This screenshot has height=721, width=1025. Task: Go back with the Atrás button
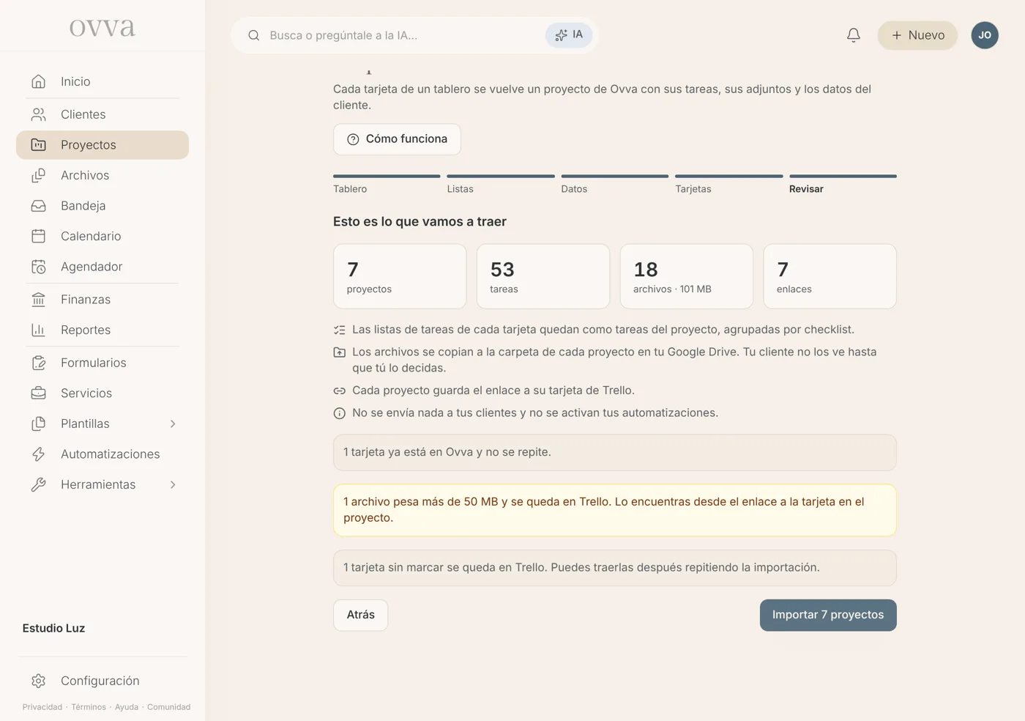[x=360, y=615]
